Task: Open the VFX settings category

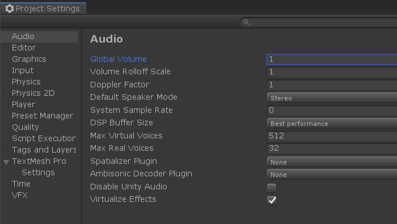Action: coord(19,196)
